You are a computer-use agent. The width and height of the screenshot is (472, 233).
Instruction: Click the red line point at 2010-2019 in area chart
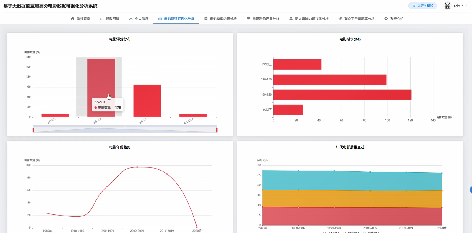pos(406,208)
